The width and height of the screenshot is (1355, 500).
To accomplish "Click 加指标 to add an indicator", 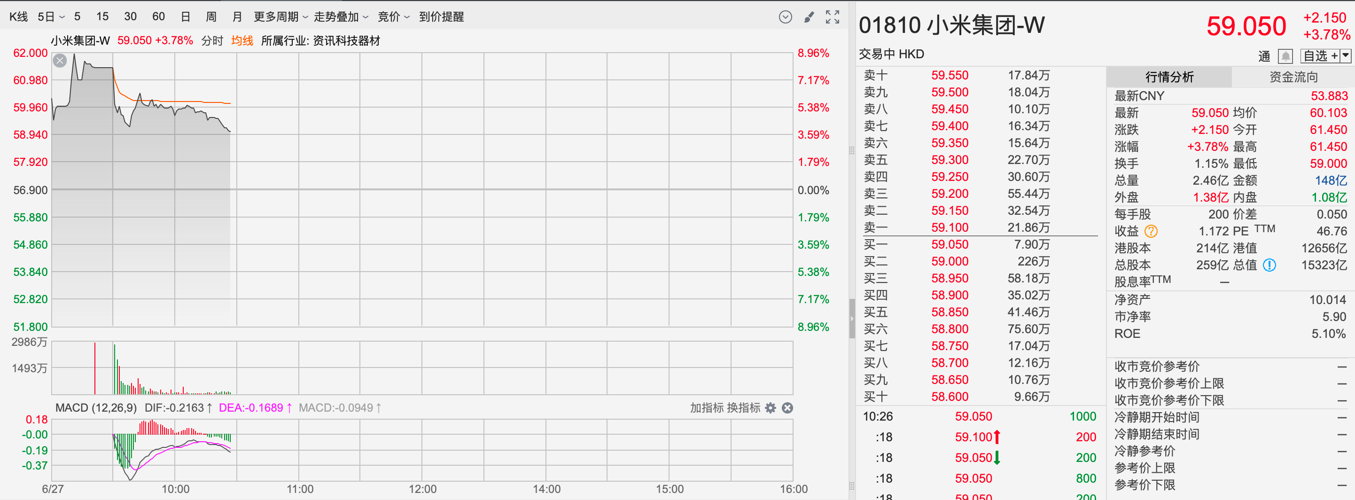I will (x=707, y=408).
